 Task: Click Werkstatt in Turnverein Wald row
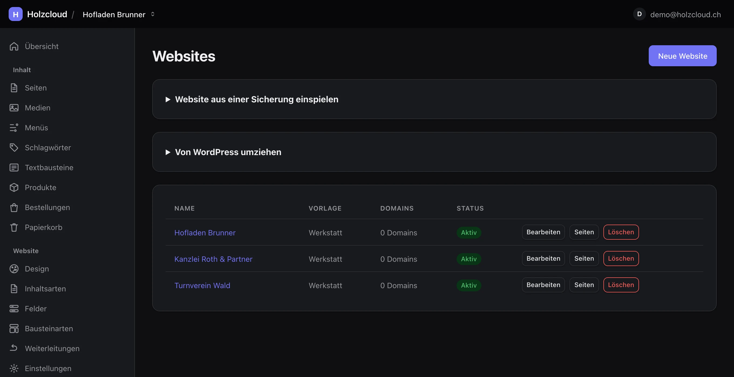click(x=325, y=285)
